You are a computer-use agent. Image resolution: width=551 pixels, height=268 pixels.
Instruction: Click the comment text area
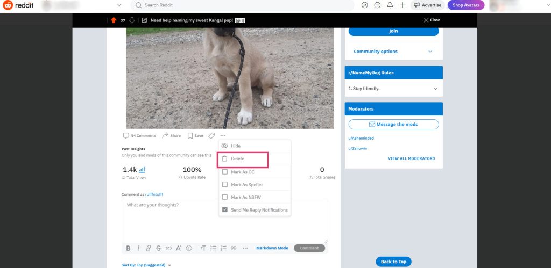(x=224, y=220)
